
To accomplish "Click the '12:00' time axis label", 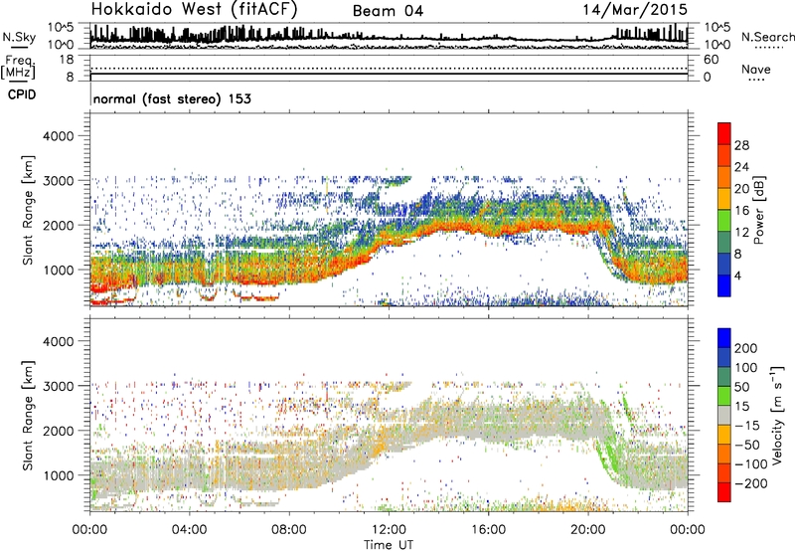I will [389, 530].
